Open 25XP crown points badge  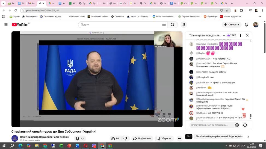[232, 35]
